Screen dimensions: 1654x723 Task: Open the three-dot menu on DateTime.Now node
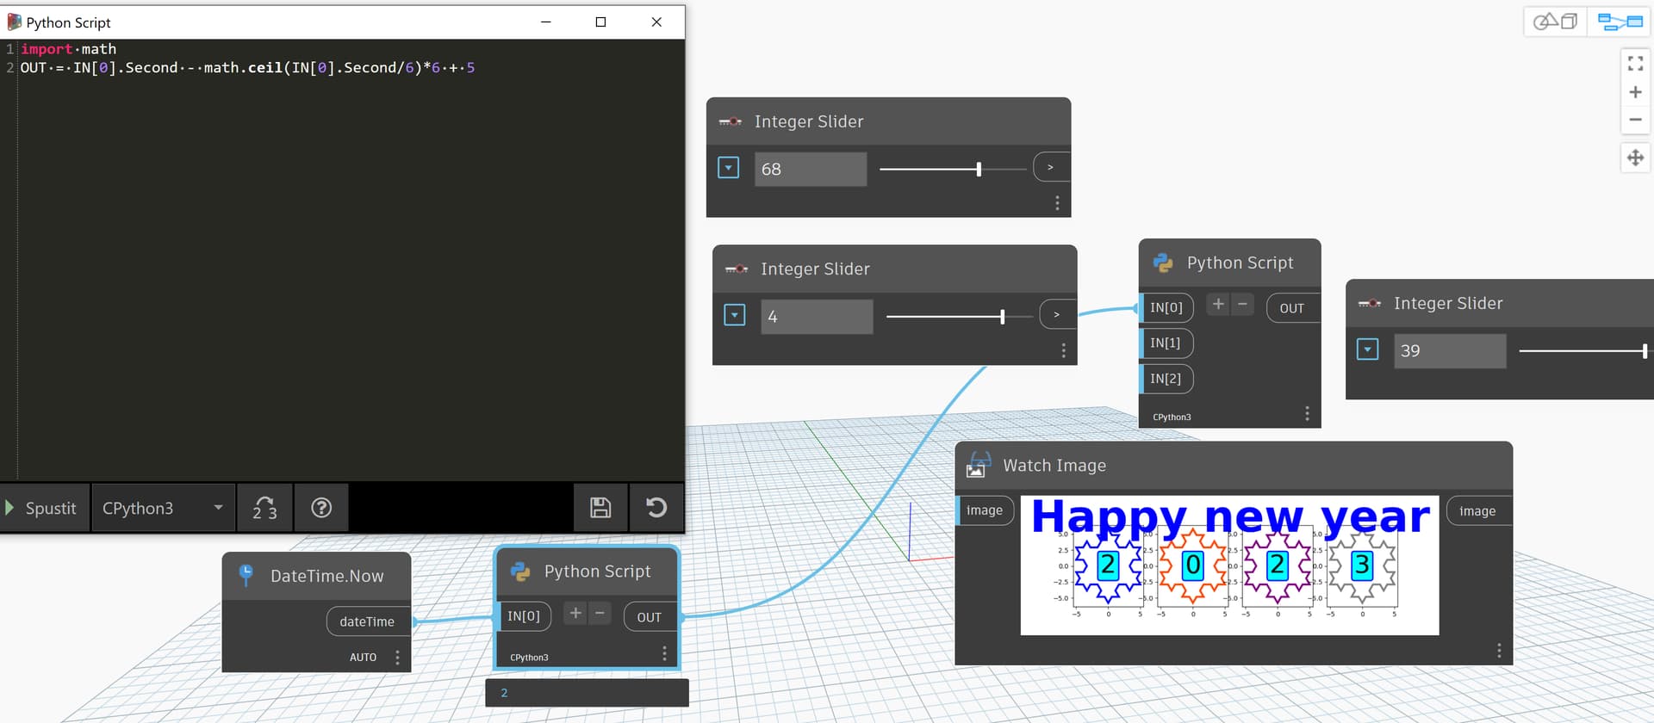pyautogui.click(x=397, y=658)
